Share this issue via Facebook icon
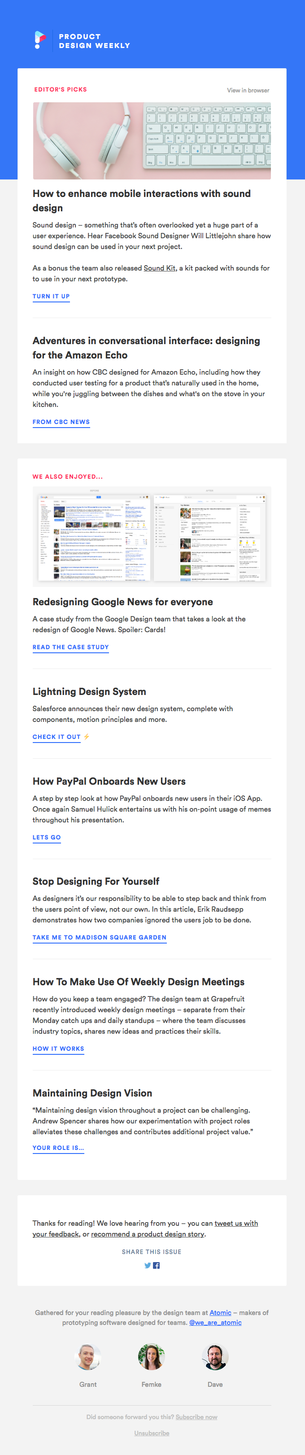 coord(157,1266)
